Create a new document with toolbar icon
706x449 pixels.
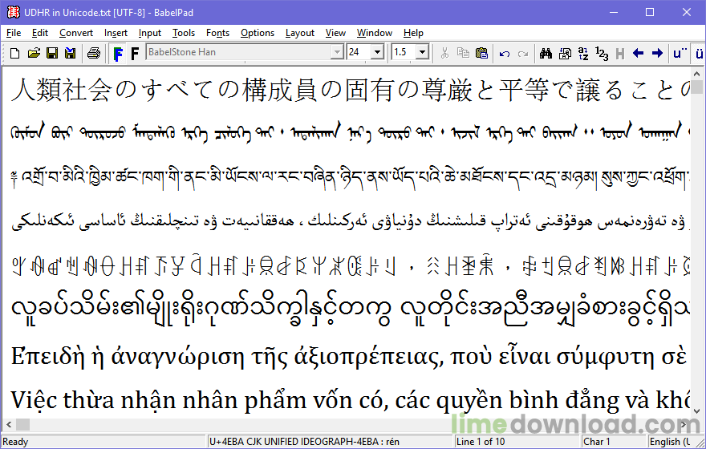[14, 53]
